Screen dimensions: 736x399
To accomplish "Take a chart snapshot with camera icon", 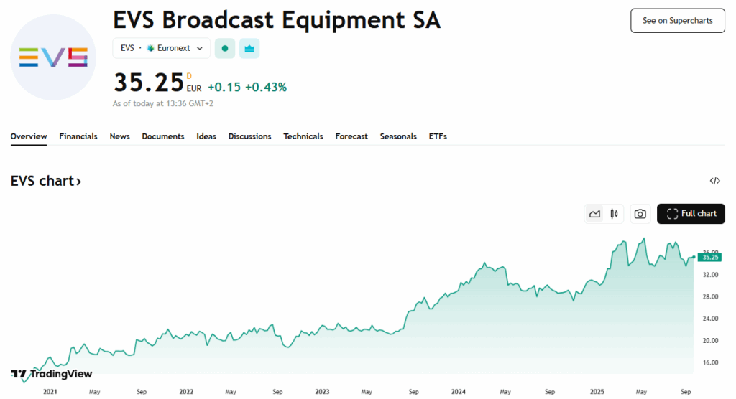I will pos(640,214).
